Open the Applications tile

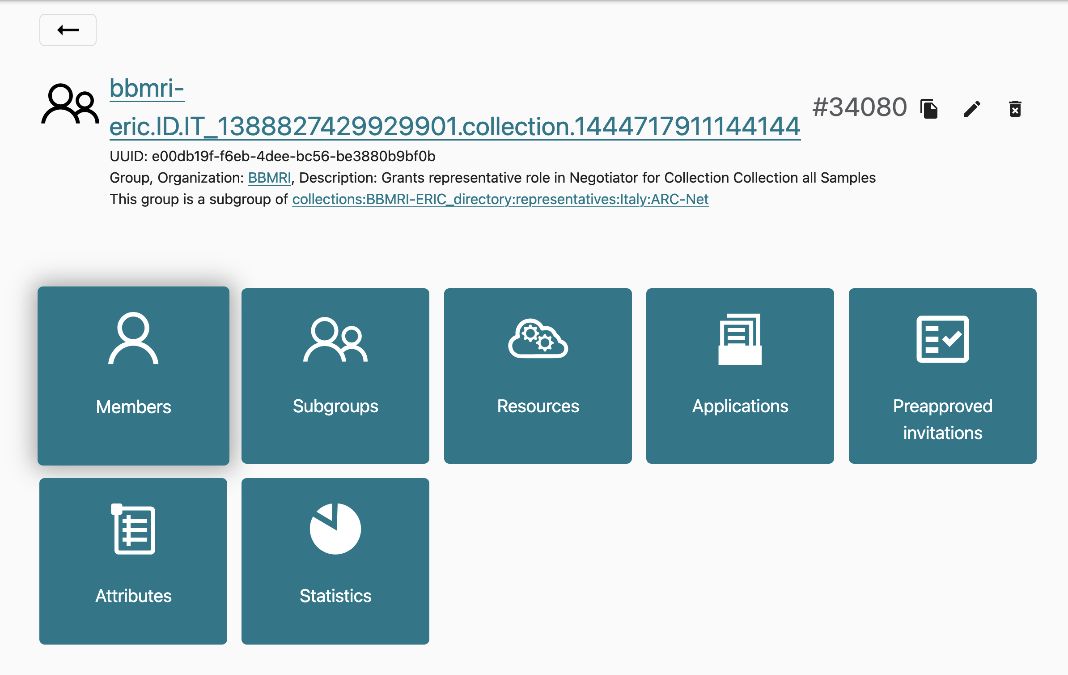740,376
